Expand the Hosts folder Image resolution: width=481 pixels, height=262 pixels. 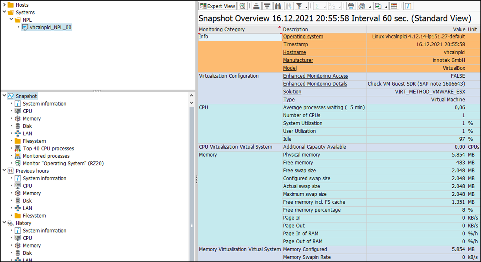click(4, 5)
